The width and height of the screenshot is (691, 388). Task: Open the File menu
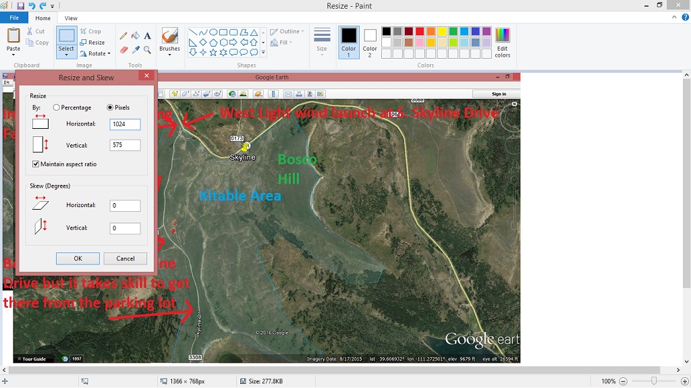14,18
